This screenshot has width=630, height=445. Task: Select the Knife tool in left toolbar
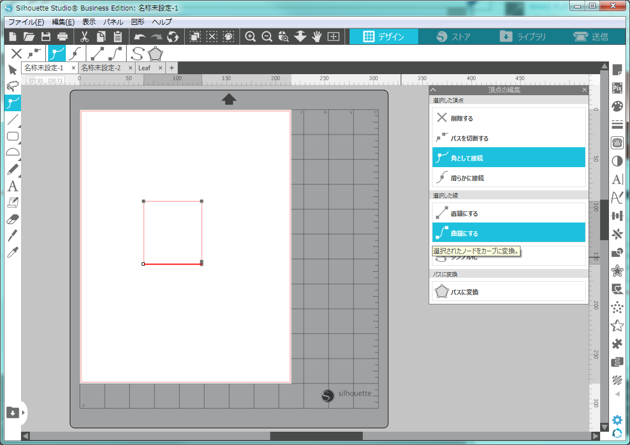pos(13,236)
